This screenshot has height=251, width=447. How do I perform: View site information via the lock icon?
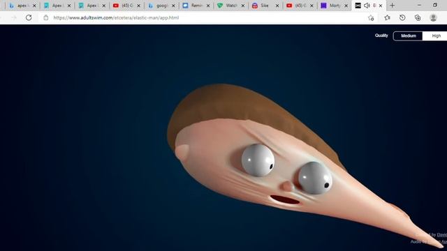coord(45,17)
